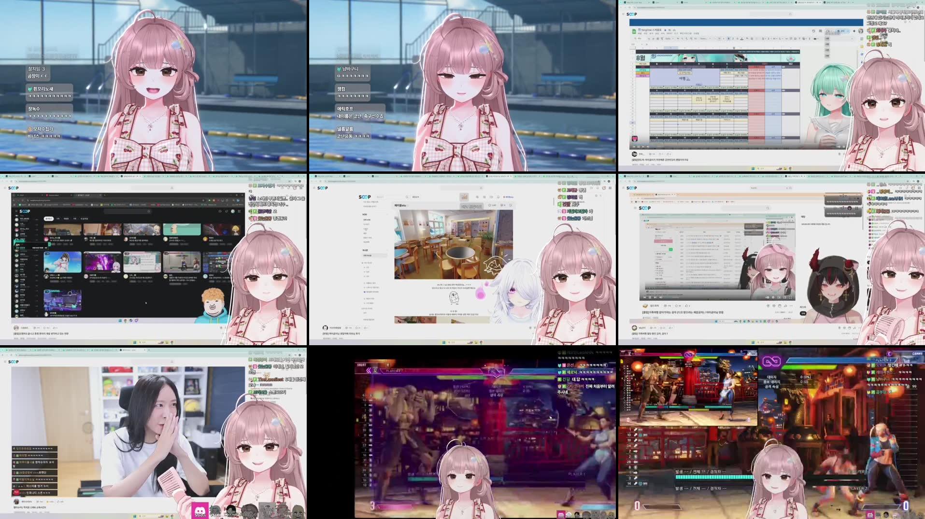Click search icon in dark SOOP listing page
Viewport: 925px width, 519px height.
(x=149, y=211)
